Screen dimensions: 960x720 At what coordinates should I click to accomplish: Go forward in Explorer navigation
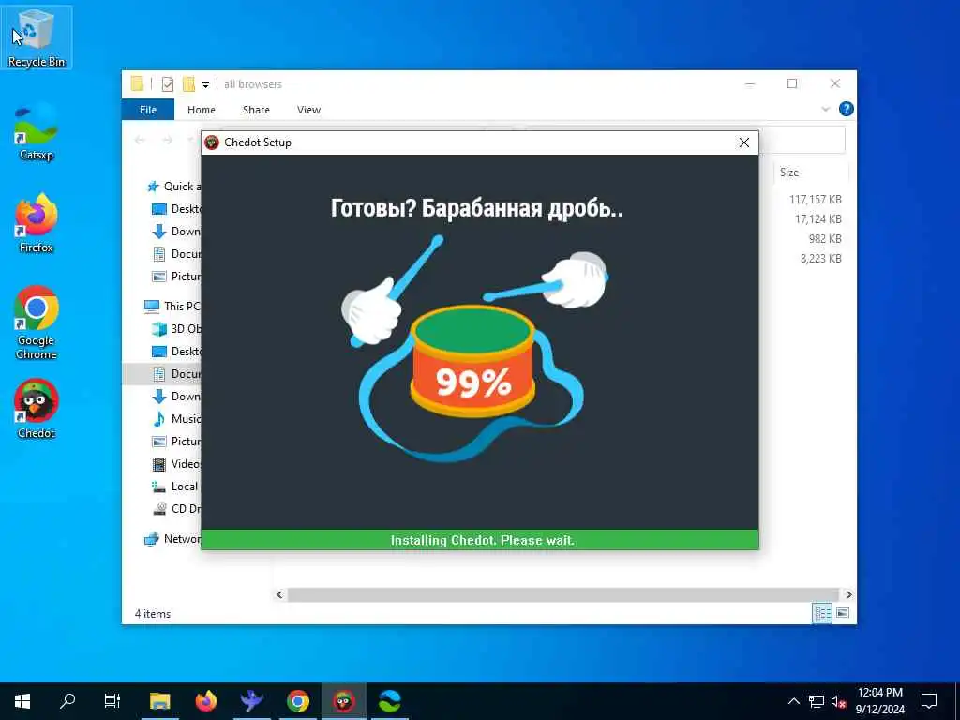tap(167, 141)
